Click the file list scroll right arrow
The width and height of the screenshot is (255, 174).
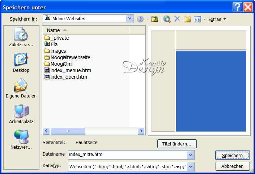[141, 131]
